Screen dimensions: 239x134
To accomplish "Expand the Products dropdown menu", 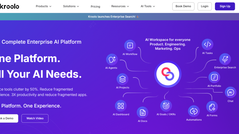I will (44, 6).
